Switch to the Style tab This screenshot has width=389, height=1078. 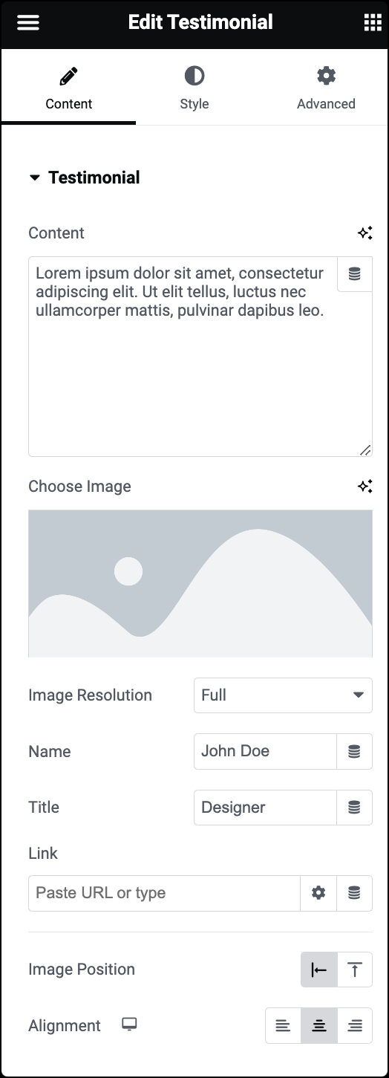194,88
